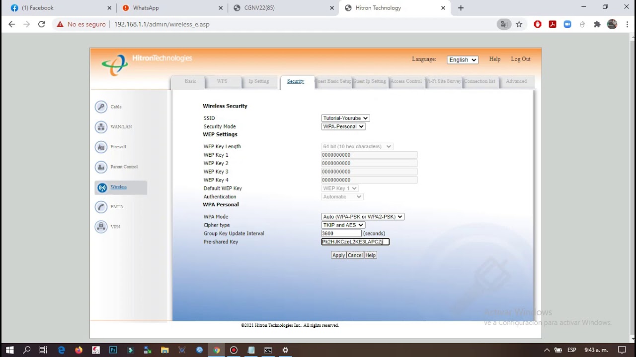The image size is (636, 357).
Task: Open the Default WEP Key dropdown
Action: click(x=340, y=188)
